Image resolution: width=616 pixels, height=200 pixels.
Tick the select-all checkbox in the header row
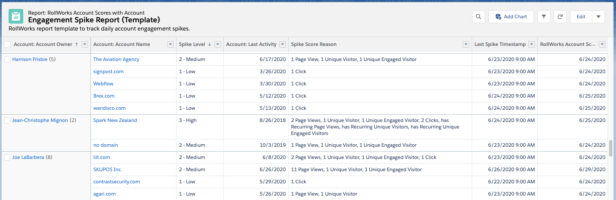7,44
